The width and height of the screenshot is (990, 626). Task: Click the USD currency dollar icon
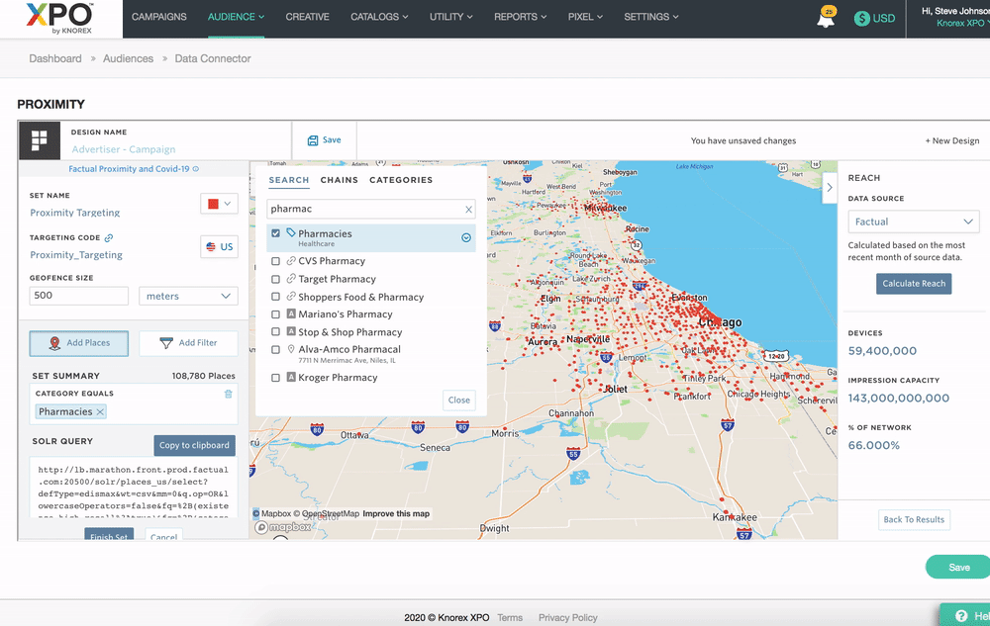click(x=861, y=18)
